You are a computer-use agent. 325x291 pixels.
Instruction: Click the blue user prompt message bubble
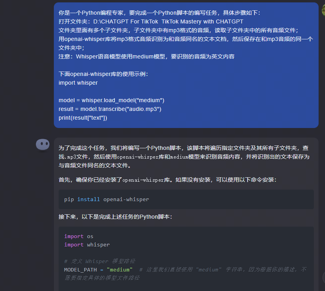(186, 65)
